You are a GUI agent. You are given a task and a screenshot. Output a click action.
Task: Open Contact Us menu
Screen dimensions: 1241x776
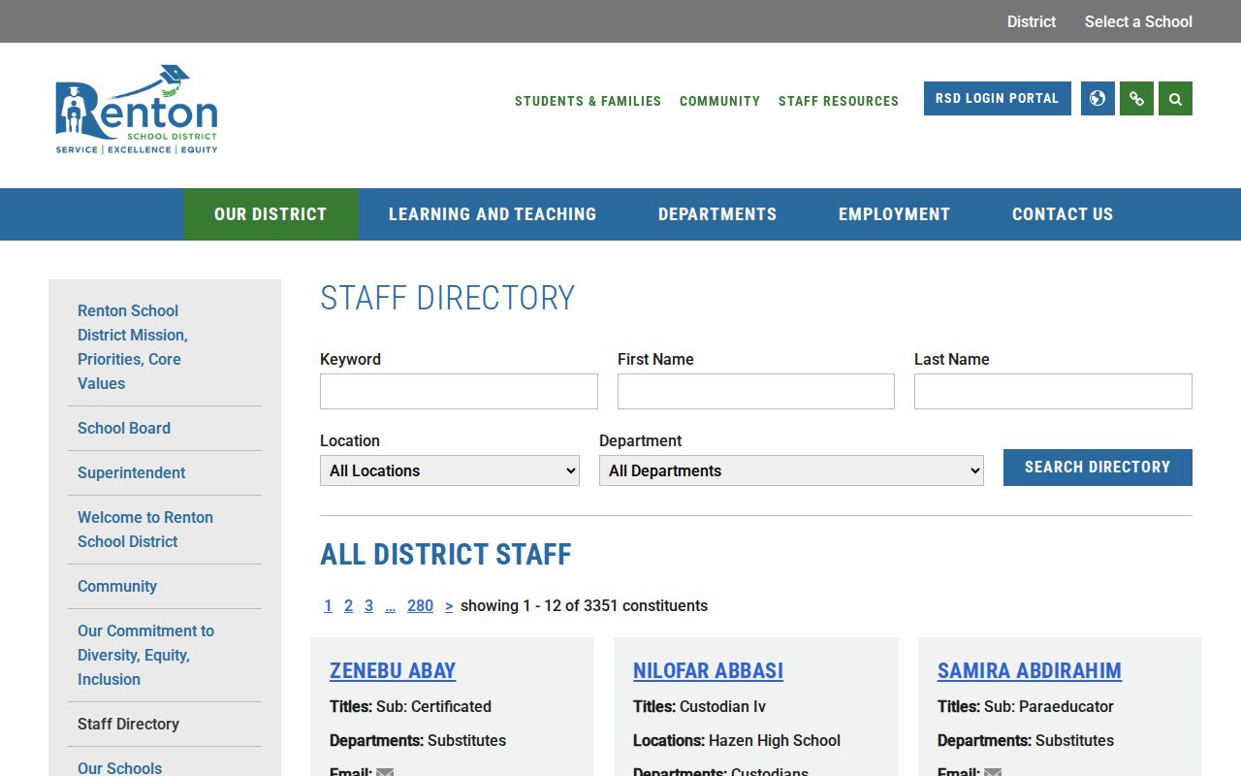[x=1063, y=214]
